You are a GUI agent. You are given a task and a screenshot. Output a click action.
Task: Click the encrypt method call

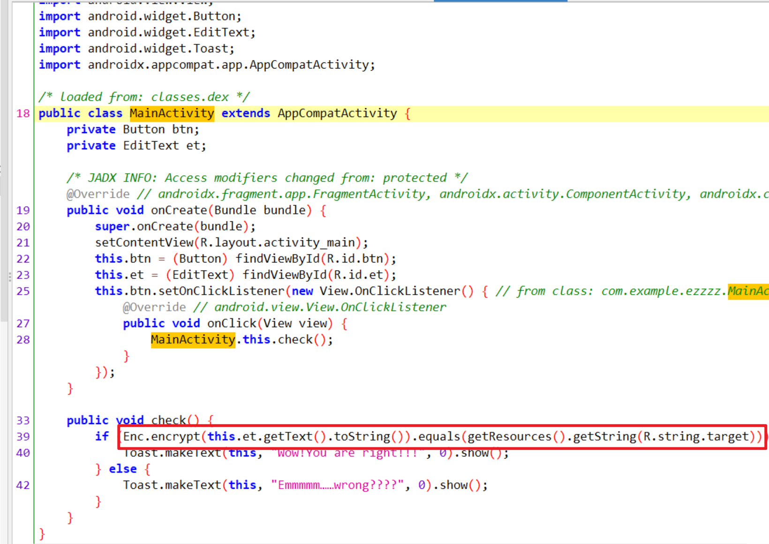tap(175, 437)
